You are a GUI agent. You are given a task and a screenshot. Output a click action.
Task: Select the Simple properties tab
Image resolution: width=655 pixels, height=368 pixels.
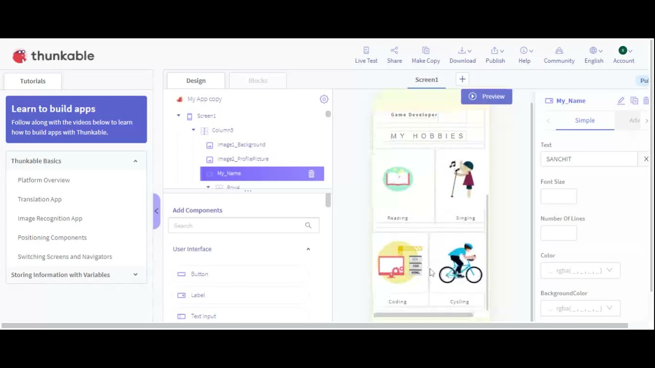click(x=585, y=120)
